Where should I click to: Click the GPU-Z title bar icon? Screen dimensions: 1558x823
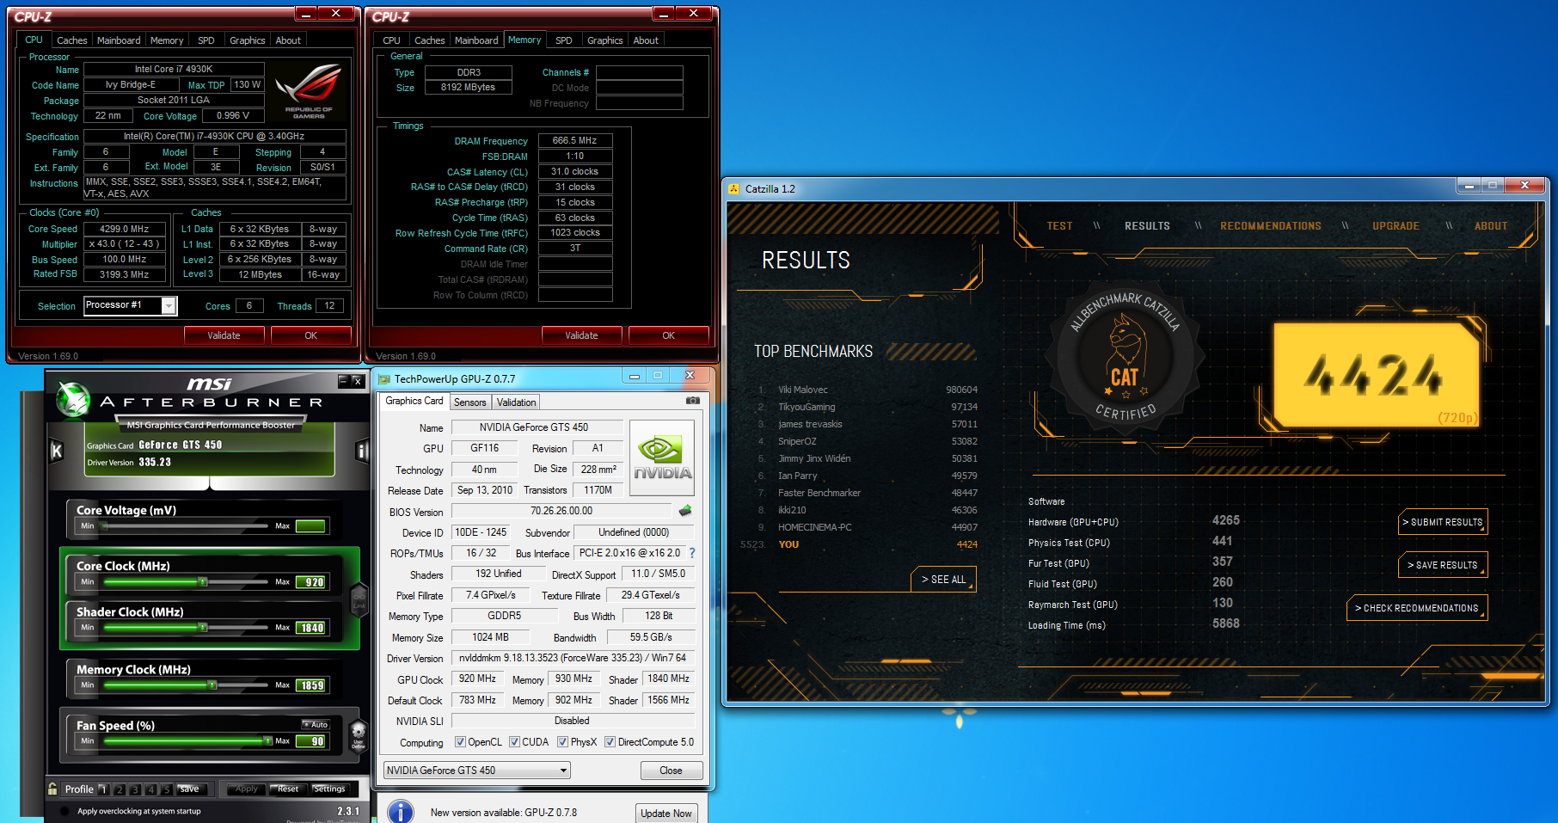[x=384, y=378]
